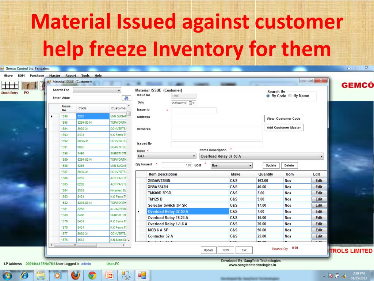The width and height of the screenshot is (374, 281).
Task: Open the Help menu
Action: coord(98,76)
